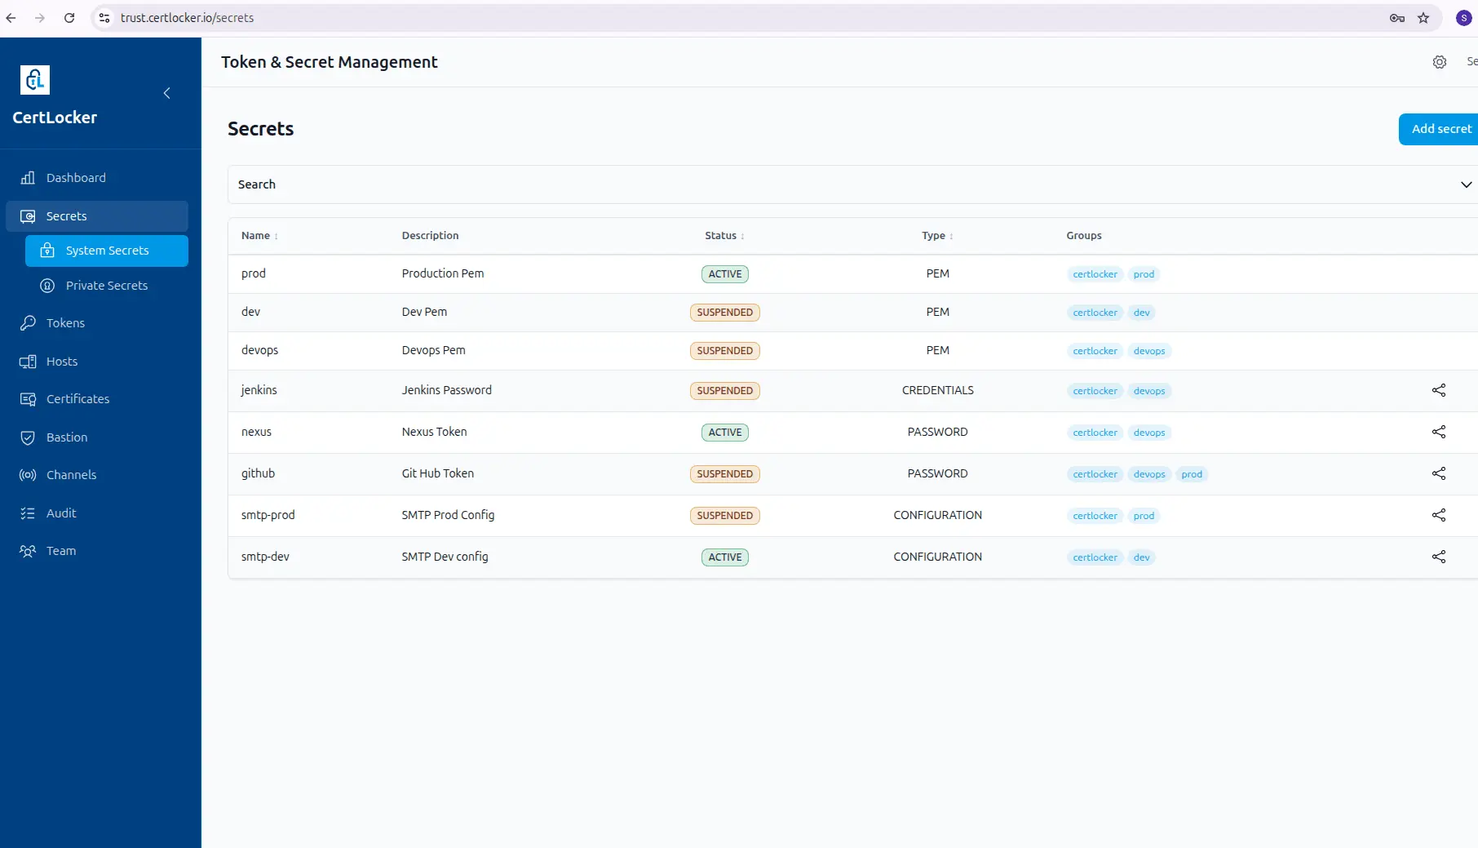1478x848 pixels.
Task: Select Secrets in the sidebar
Action: tap(97, 216)
